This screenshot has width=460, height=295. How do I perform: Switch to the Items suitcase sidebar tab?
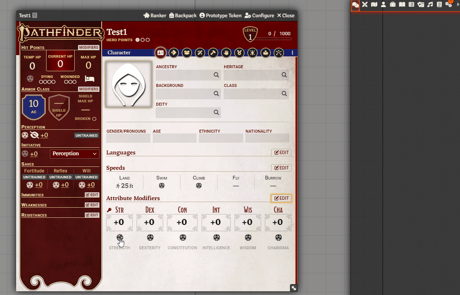(393, 4)
